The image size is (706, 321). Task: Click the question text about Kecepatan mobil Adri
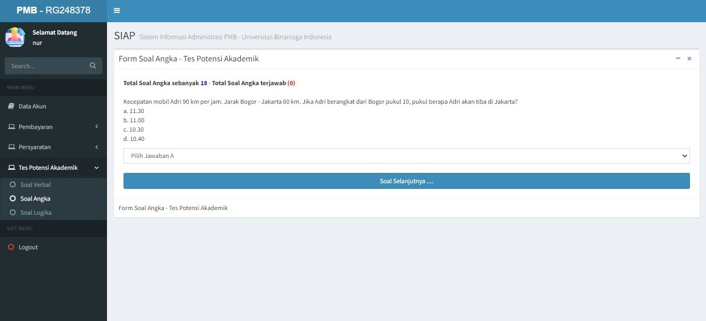320,102
